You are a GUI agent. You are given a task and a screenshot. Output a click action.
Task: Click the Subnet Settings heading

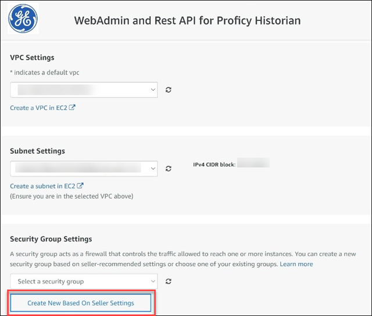coord(37,151)
